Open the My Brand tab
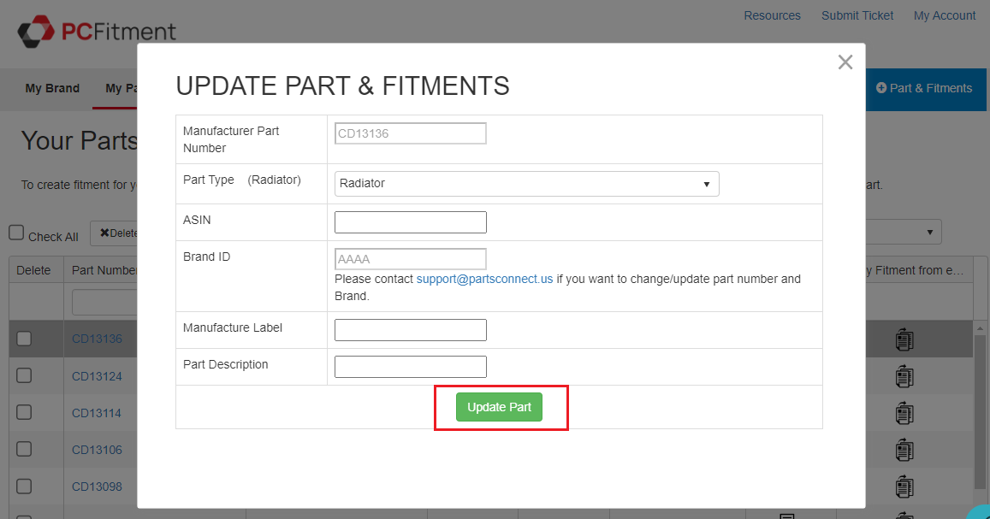The width and height of the screenshot is (990, 519). pos(52,88)
